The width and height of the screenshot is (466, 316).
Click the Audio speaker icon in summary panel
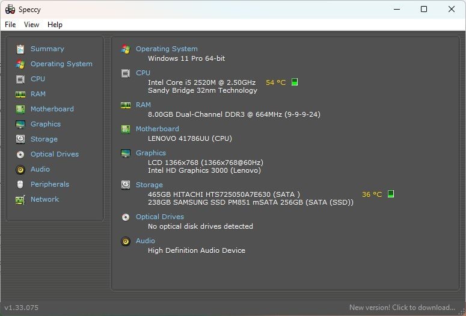point(126,241)
